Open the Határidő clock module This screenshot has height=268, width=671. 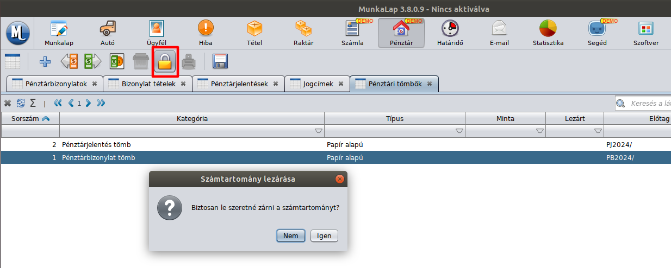click(450, 32)
